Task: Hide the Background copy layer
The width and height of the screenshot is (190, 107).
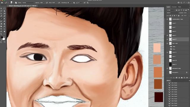Action: 167,68
